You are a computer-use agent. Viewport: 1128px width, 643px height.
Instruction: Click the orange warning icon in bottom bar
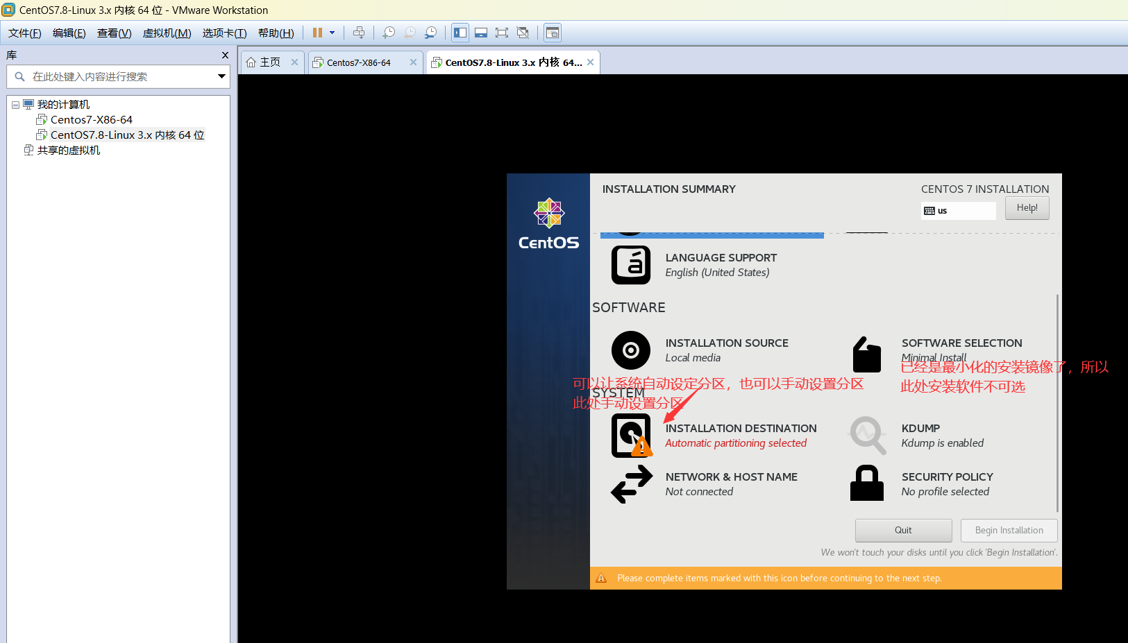601,578
